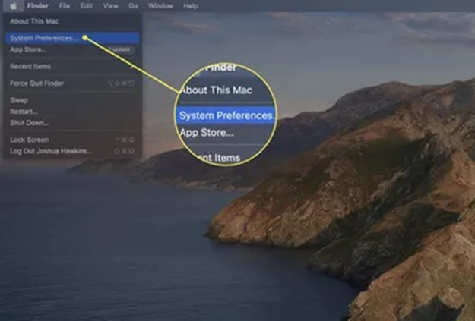Open the Window menu

pos(160,6)
